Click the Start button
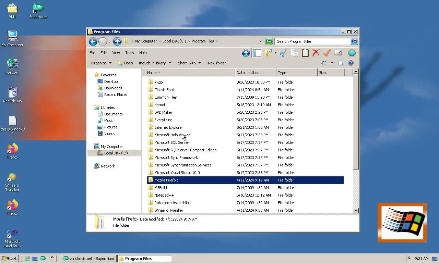 (x=9, y=259)
